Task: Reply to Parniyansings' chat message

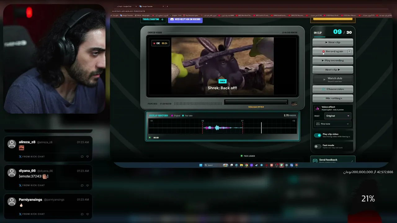Action: pyautogui.click(x=82, y=214)
